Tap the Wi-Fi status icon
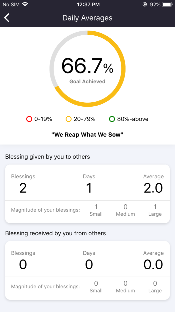 coord(25,5)
